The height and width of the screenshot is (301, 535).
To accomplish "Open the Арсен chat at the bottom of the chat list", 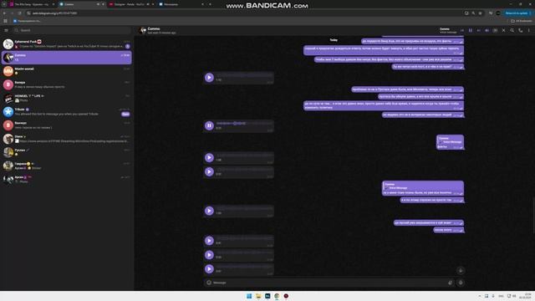I will [67, 179].
